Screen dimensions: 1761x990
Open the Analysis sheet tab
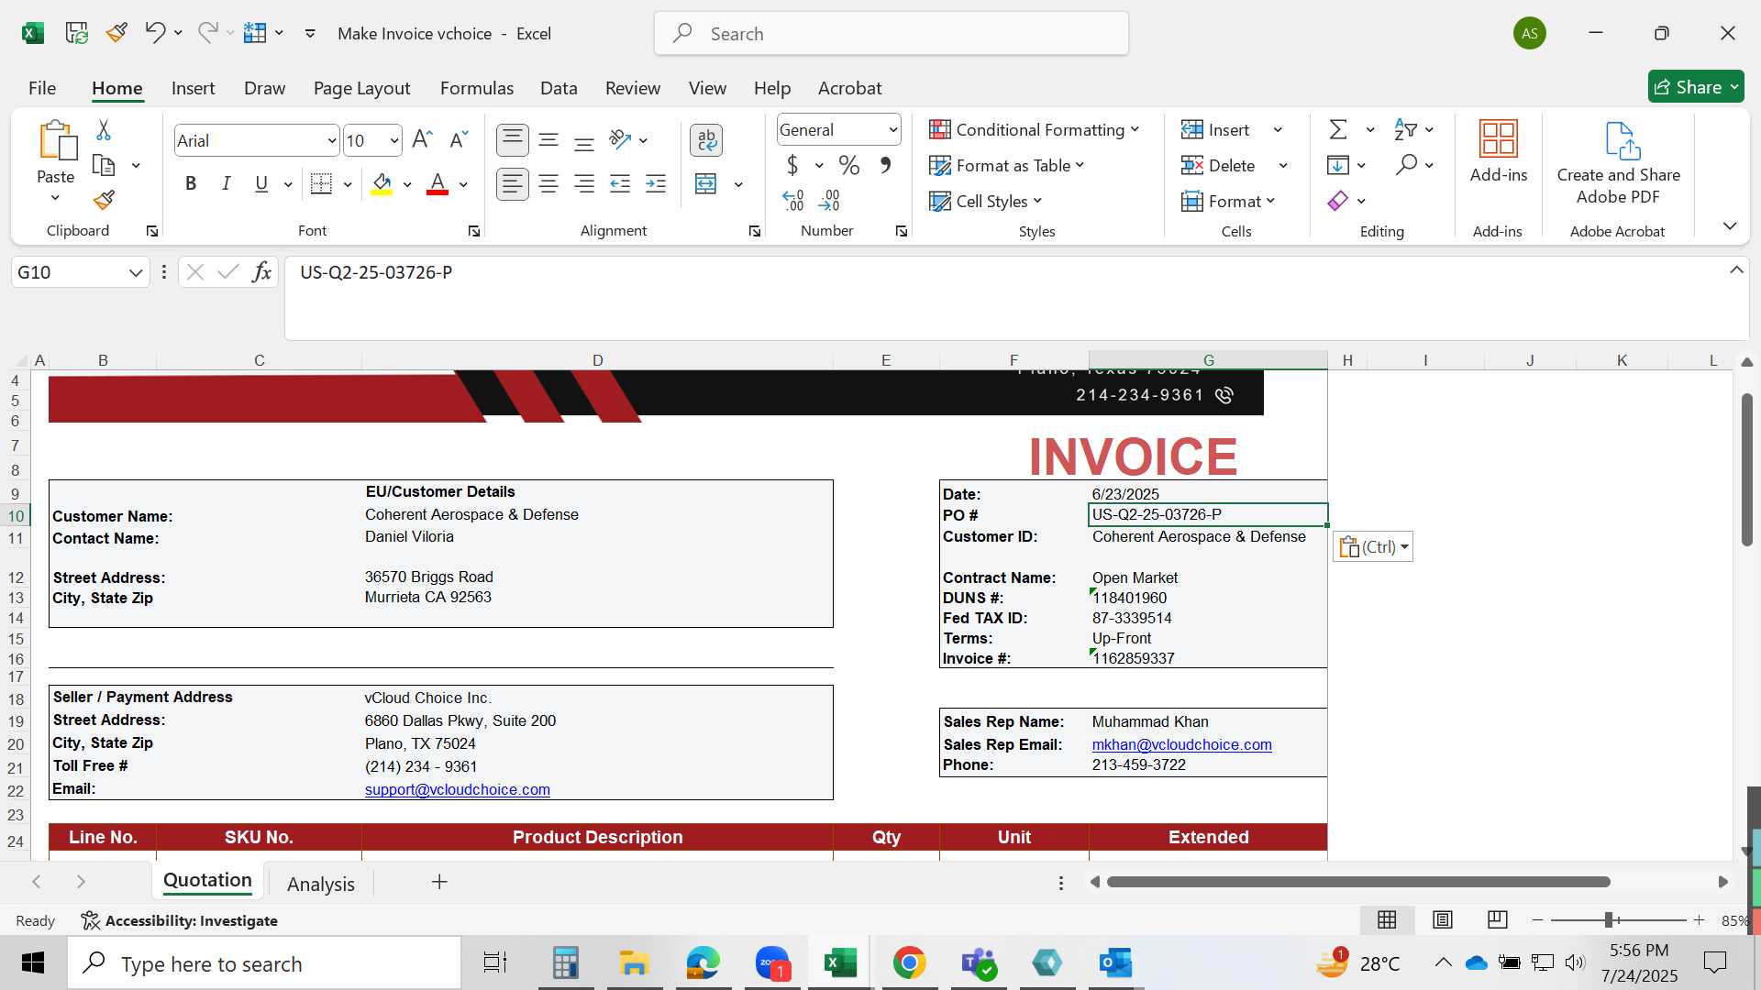320,883
